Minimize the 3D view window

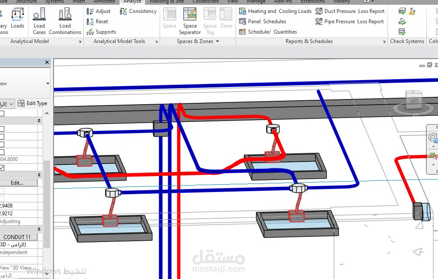422,65
